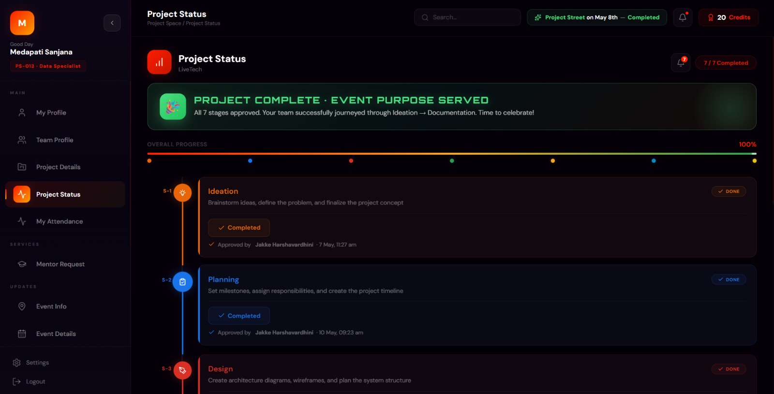Click Jakke Harshavardhini in the Planning card
Viewport: 774px width, 394px height.
pos(284,333)
